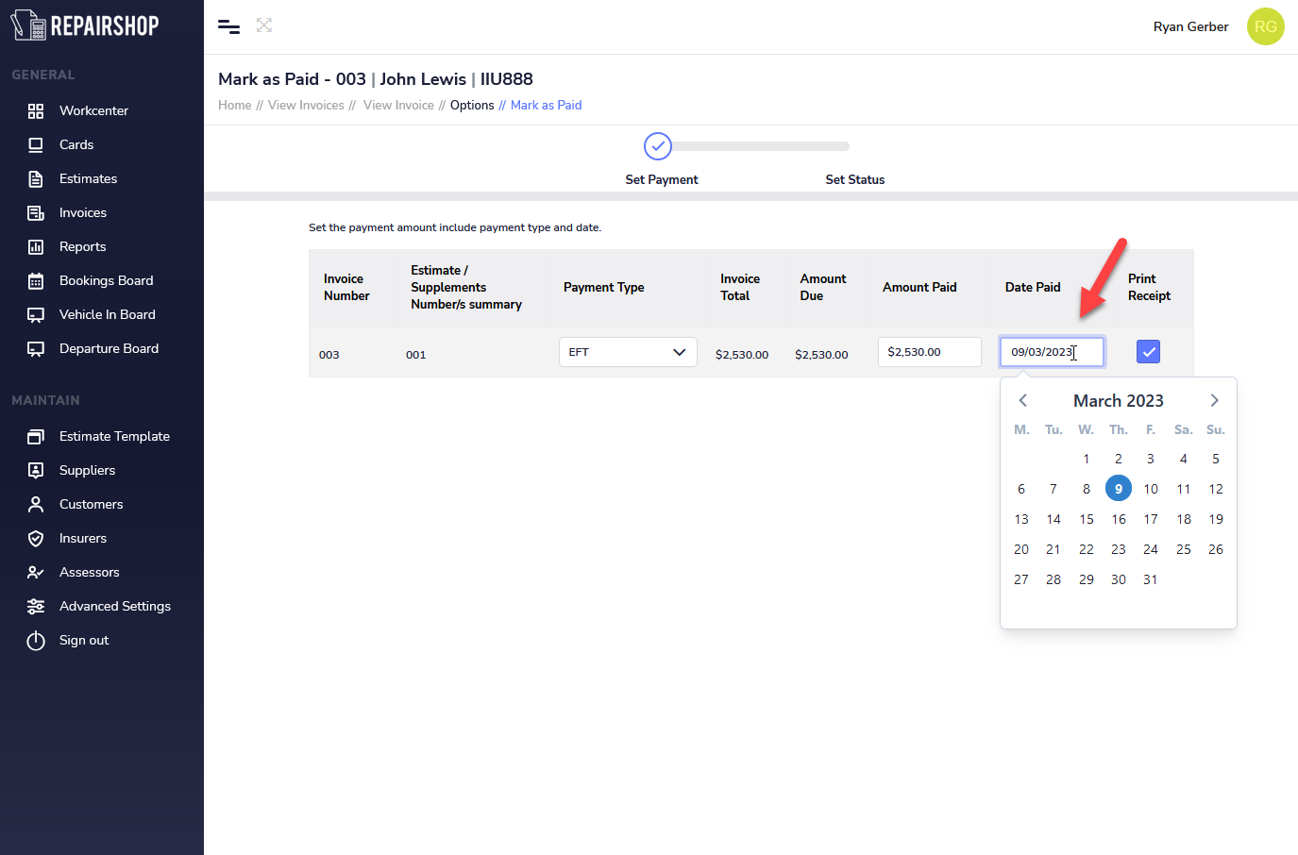Open the EFT Payment Type dropdown
Viewport: 1298px width, 855px height.
coord(628,352)
